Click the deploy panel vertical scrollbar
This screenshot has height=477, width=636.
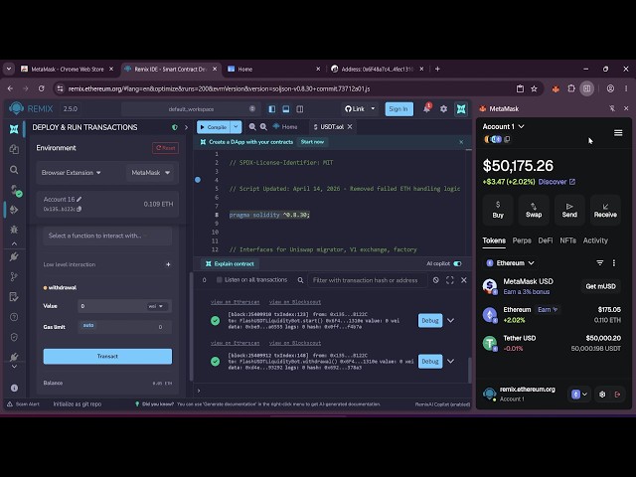[191, 327]
